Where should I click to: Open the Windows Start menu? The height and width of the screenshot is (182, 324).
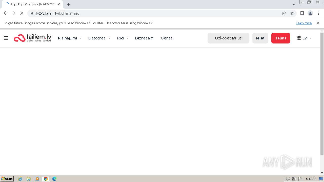[7, 179]
